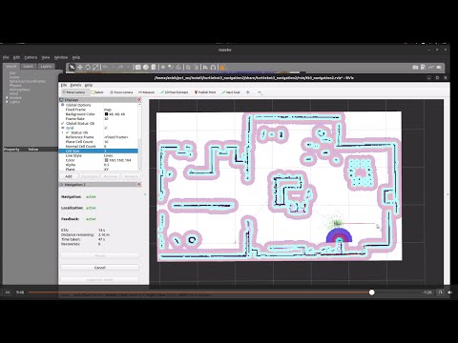Image resolution: width=458 pixels, height=343 pixels.
Task: Toggle the Gazebo snap magnet tool
Action: coord(213,67)
